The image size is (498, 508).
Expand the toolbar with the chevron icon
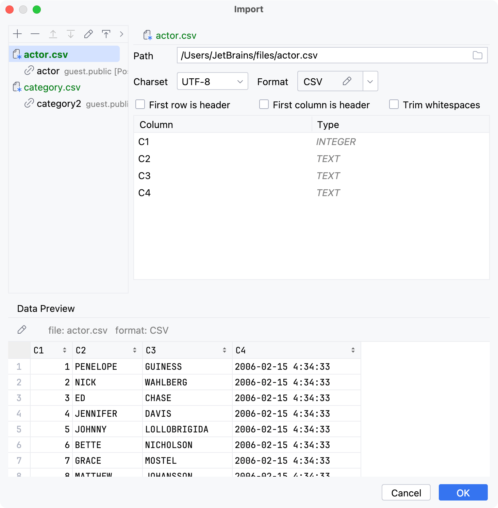pyautogui.click(x=121, y=34)
